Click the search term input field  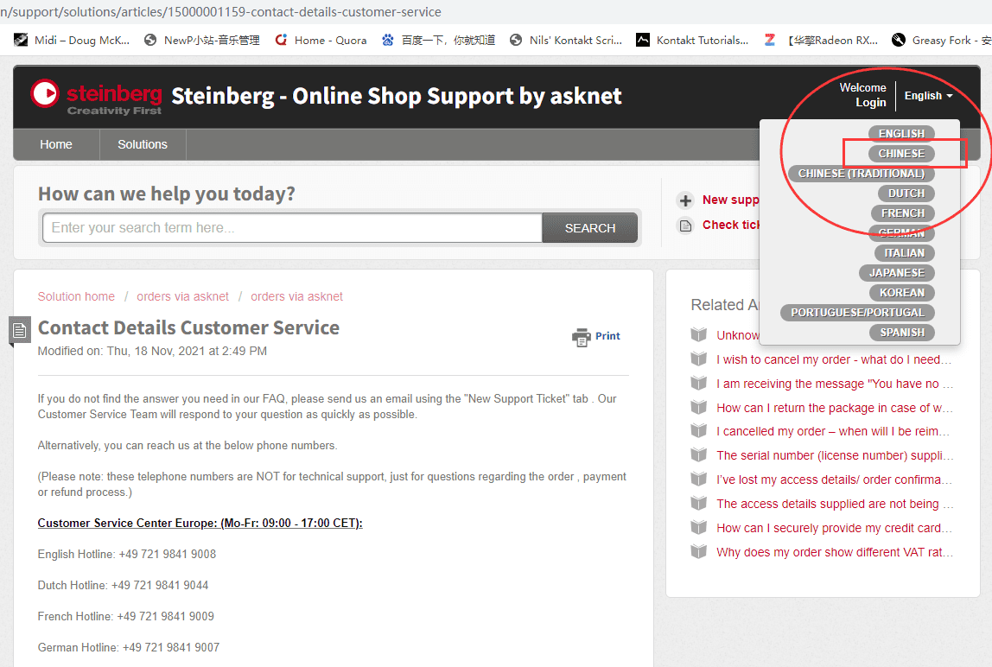click(292, 228)
